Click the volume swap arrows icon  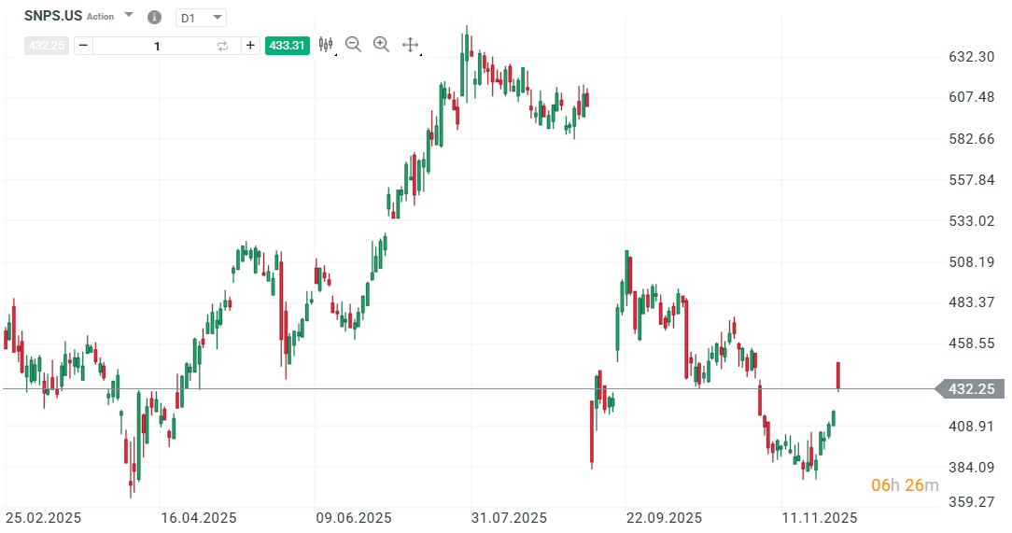pyautogui.click(x=222, y=46)
